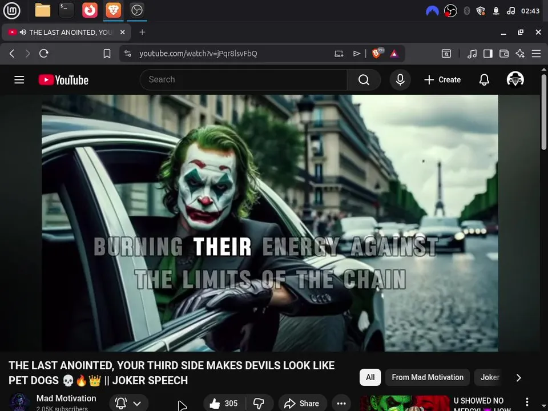
Task: Go to the YouTube home logo
Action: click(x=63, y=80)
